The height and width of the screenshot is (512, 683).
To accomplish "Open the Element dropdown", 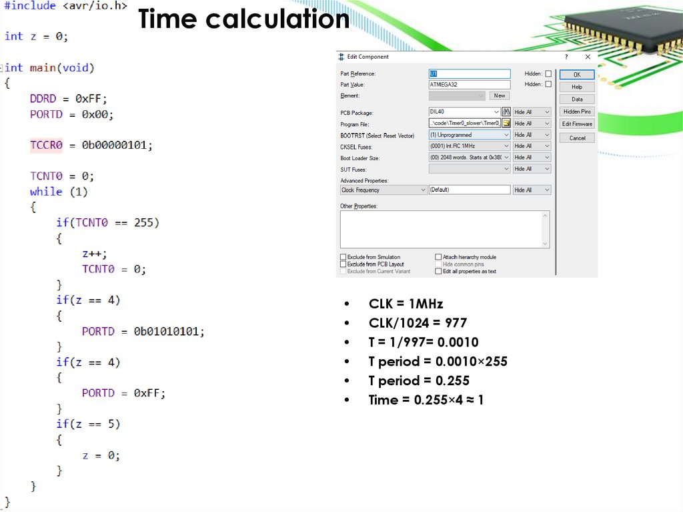I will 457,95.
